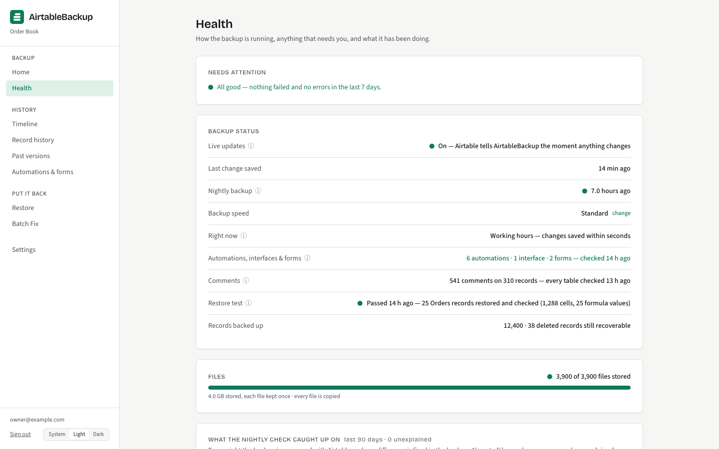Click the owner@example.com account email
719x449 pixels.
click(x=37, y=420)
